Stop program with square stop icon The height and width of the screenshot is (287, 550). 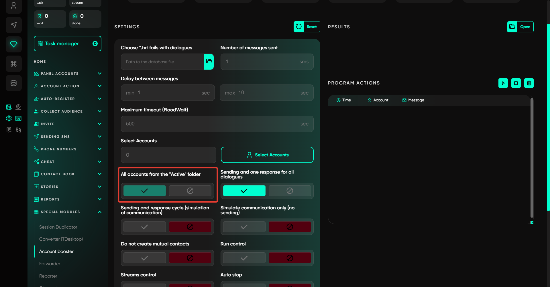516,83
